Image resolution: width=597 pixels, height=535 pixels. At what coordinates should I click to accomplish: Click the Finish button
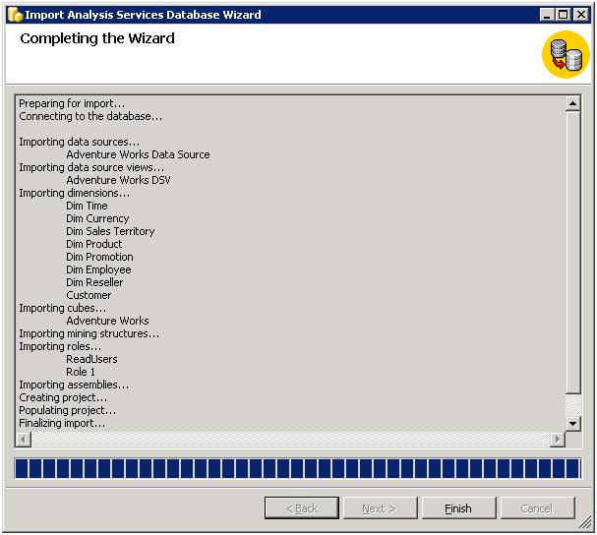458,508
